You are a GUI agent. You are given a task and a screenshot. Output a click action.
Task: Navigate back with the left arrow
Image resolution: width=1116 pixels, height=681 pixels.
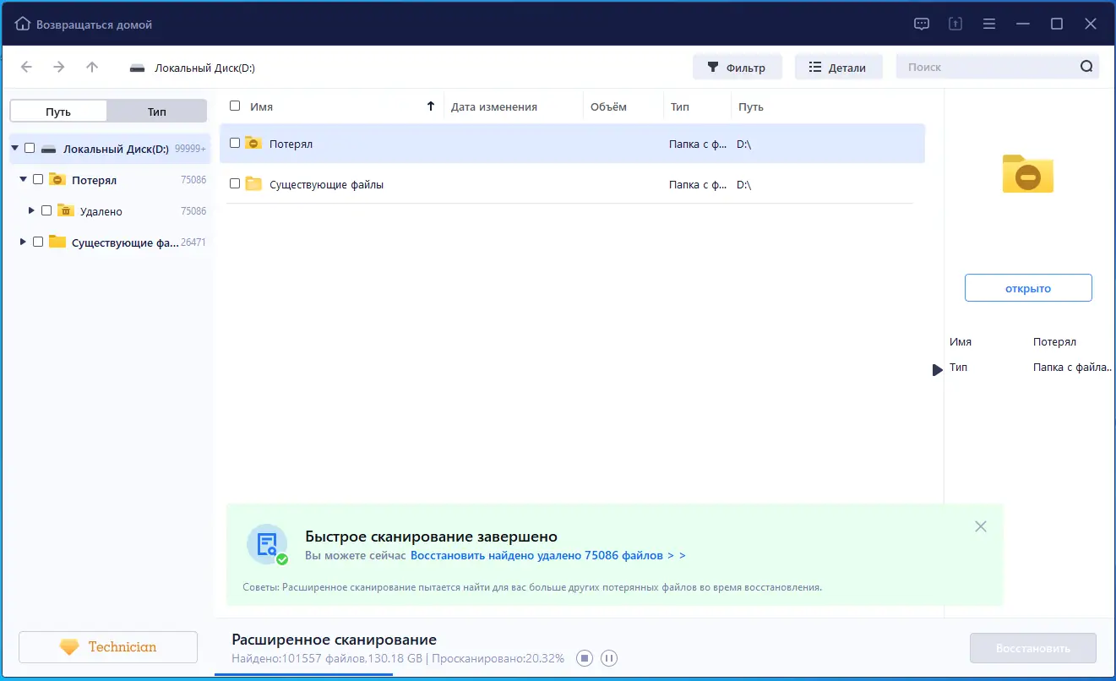coord(26,66)
